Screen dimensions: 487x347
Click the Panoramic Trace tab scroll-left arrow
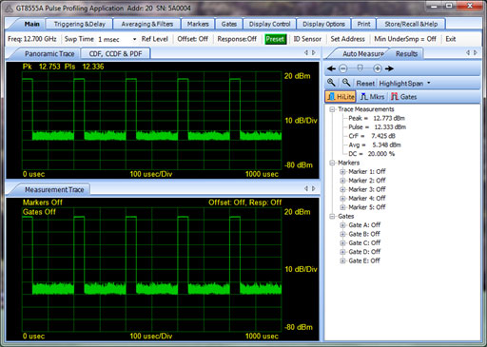[306, 52]
